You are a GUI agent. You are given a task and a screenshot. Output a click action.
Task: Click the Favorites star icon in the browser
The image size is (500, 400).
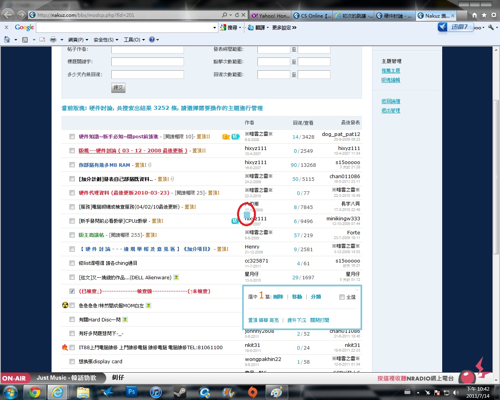(x=484, y=15)
